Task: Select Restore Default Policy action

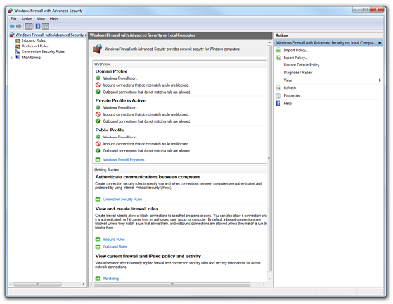Action: point(302,65)
